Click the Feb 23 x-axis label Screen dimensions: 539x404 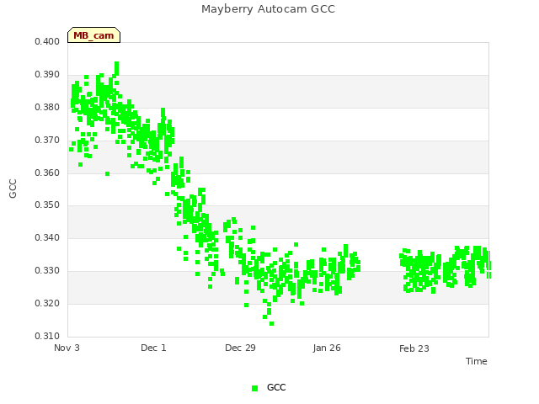414,348
